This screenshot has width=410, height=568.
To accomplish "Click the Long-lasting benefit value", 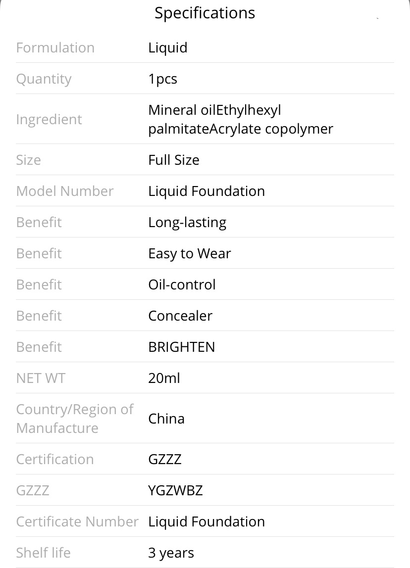I will click(187, 223).
